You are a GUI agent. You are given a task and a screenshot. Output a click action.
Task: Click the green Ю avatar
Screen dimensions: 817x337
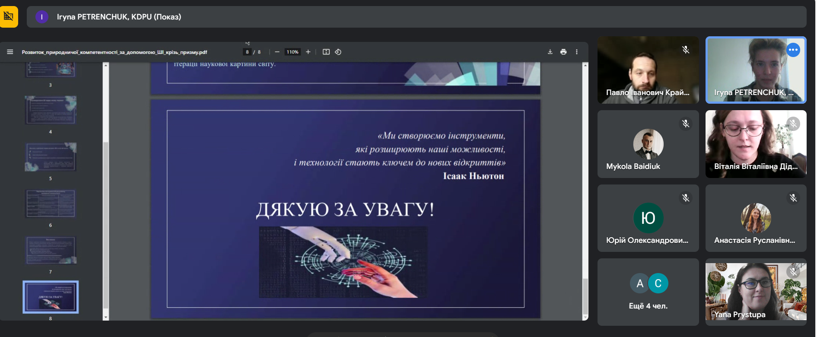648,218
